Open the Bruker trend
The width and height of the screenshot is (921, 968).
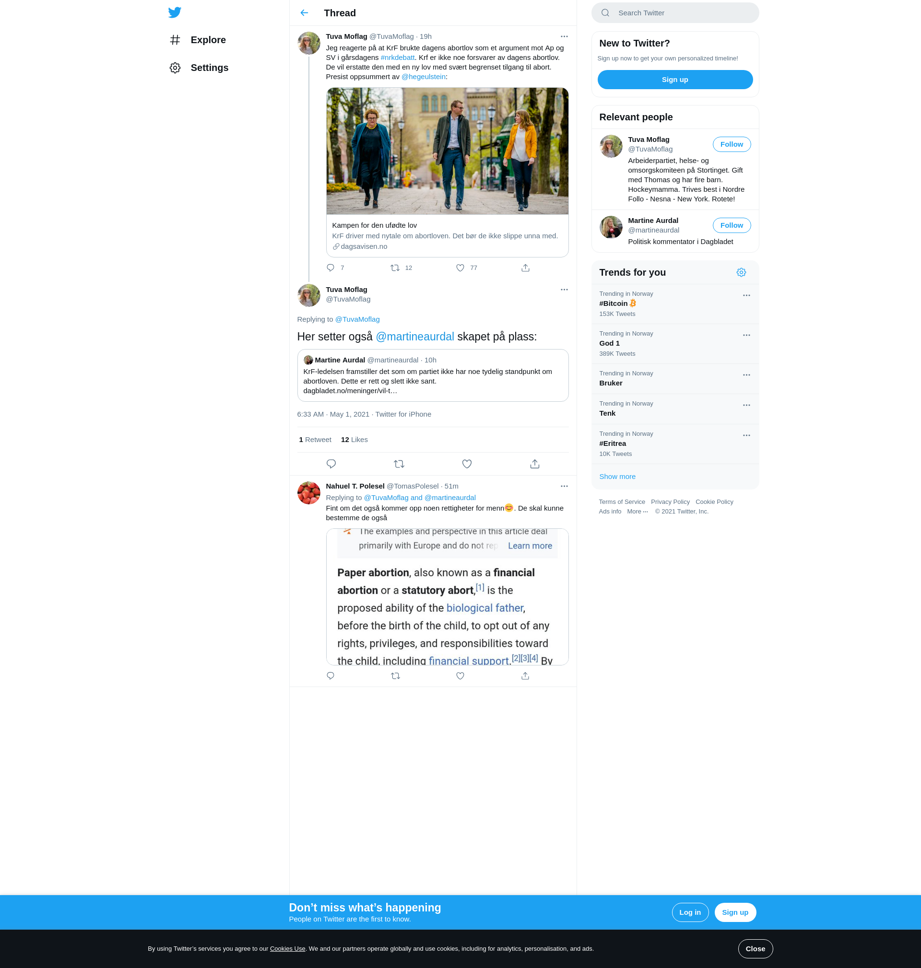[675, 379]
